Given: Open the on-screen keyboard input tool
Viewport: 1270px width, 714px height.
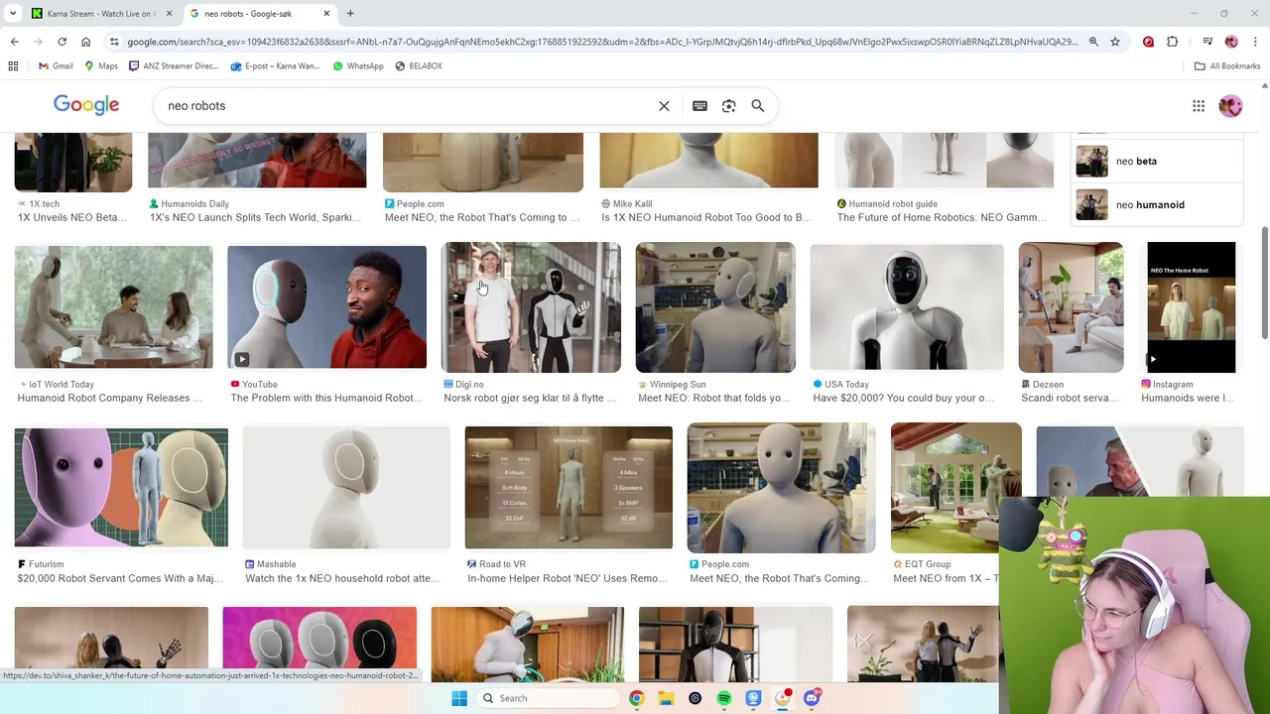Looking at the screenshot, I should [699, 106].
